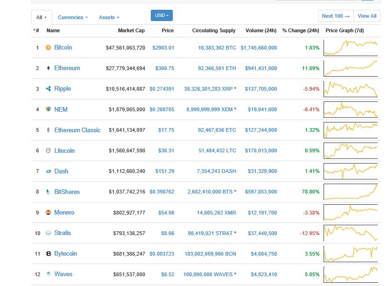Click the Dash logo icon
Screen dimensions: 388x286
pyautogui.click(x=48, y=171)
